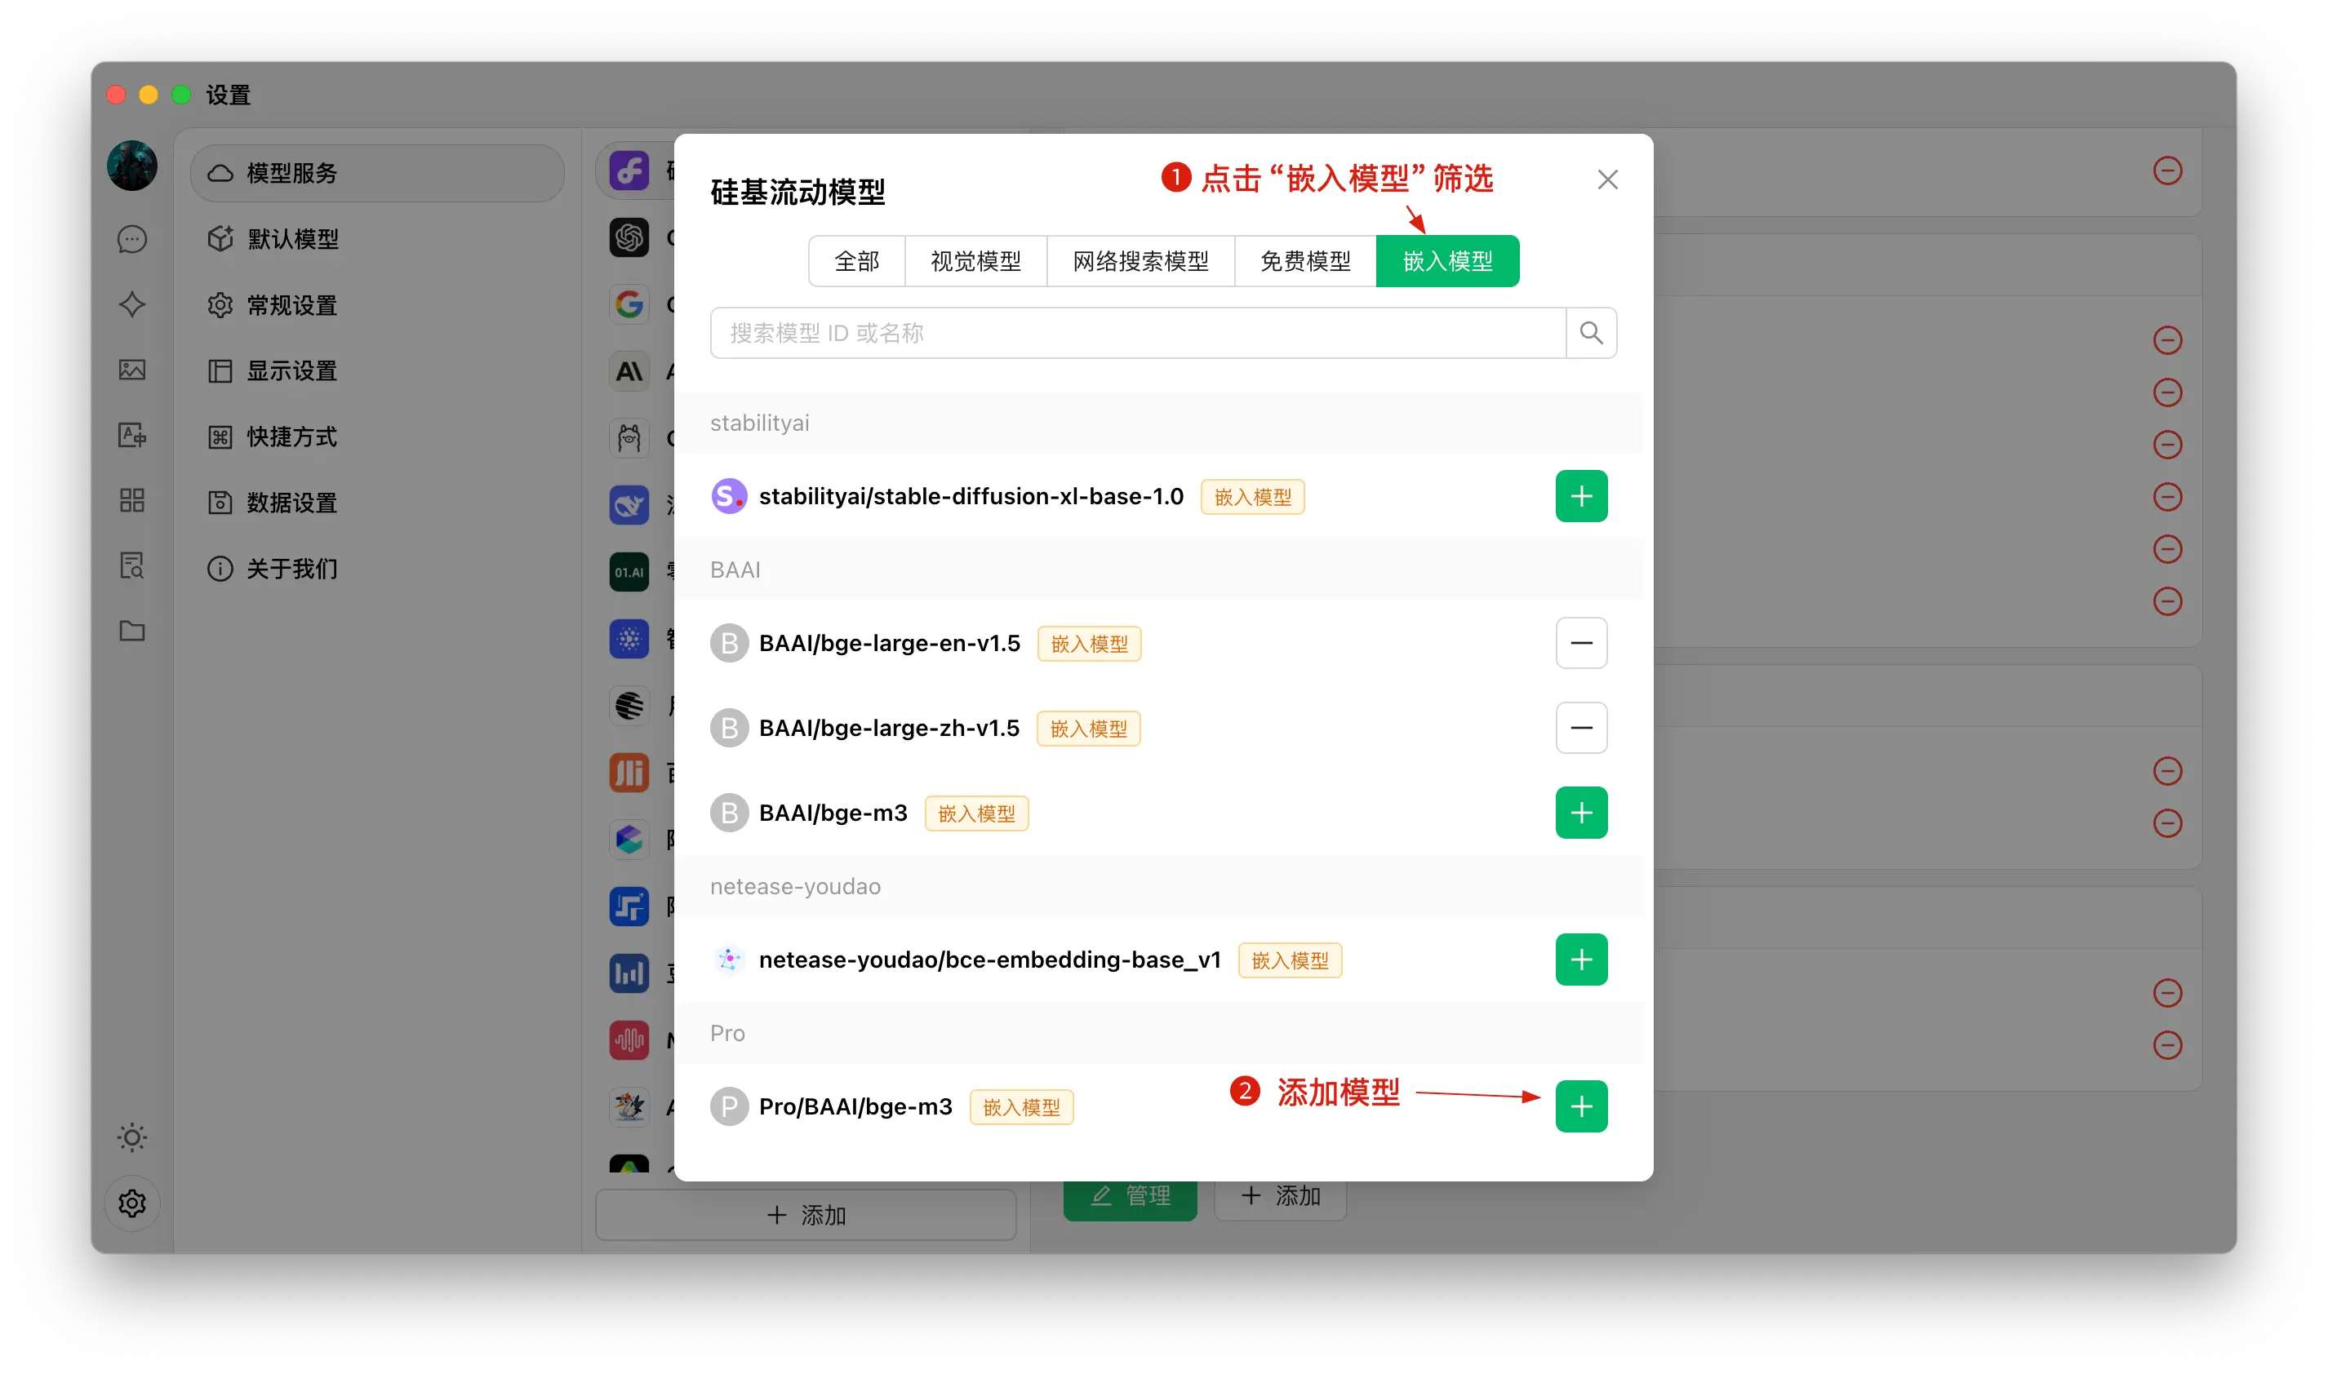2328x1374 pixels.
Task: Focus the model ID search field
Action: (x=1137, y=332)
